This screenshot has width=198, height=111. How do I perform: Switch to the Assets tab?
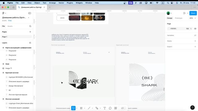point(10,26)
